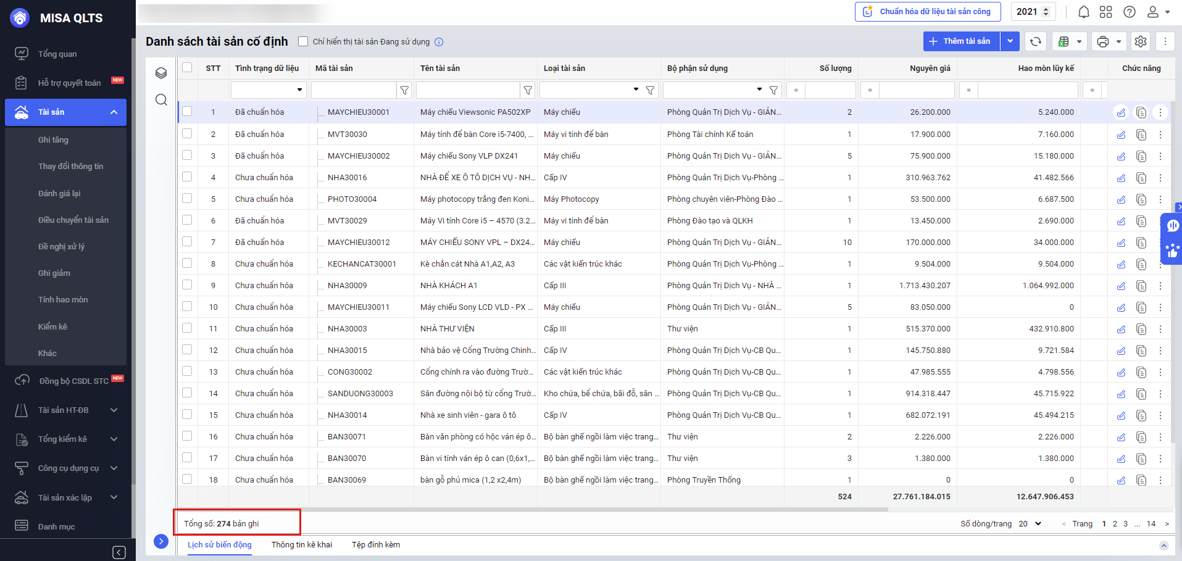Switch to the Thông tin kê khai tab
Image resolution: width=1182 pixels, height=561 pixels.
301,544
